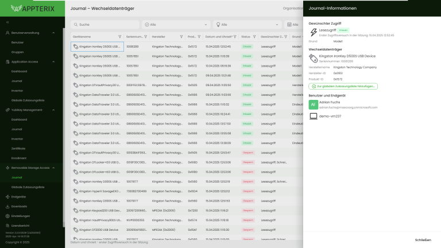Image resolution: width=441 pixels, height=248 pixels.
Task: Collapse the sidebar with the double-chevron icon
Action: [x=7, y=22]
